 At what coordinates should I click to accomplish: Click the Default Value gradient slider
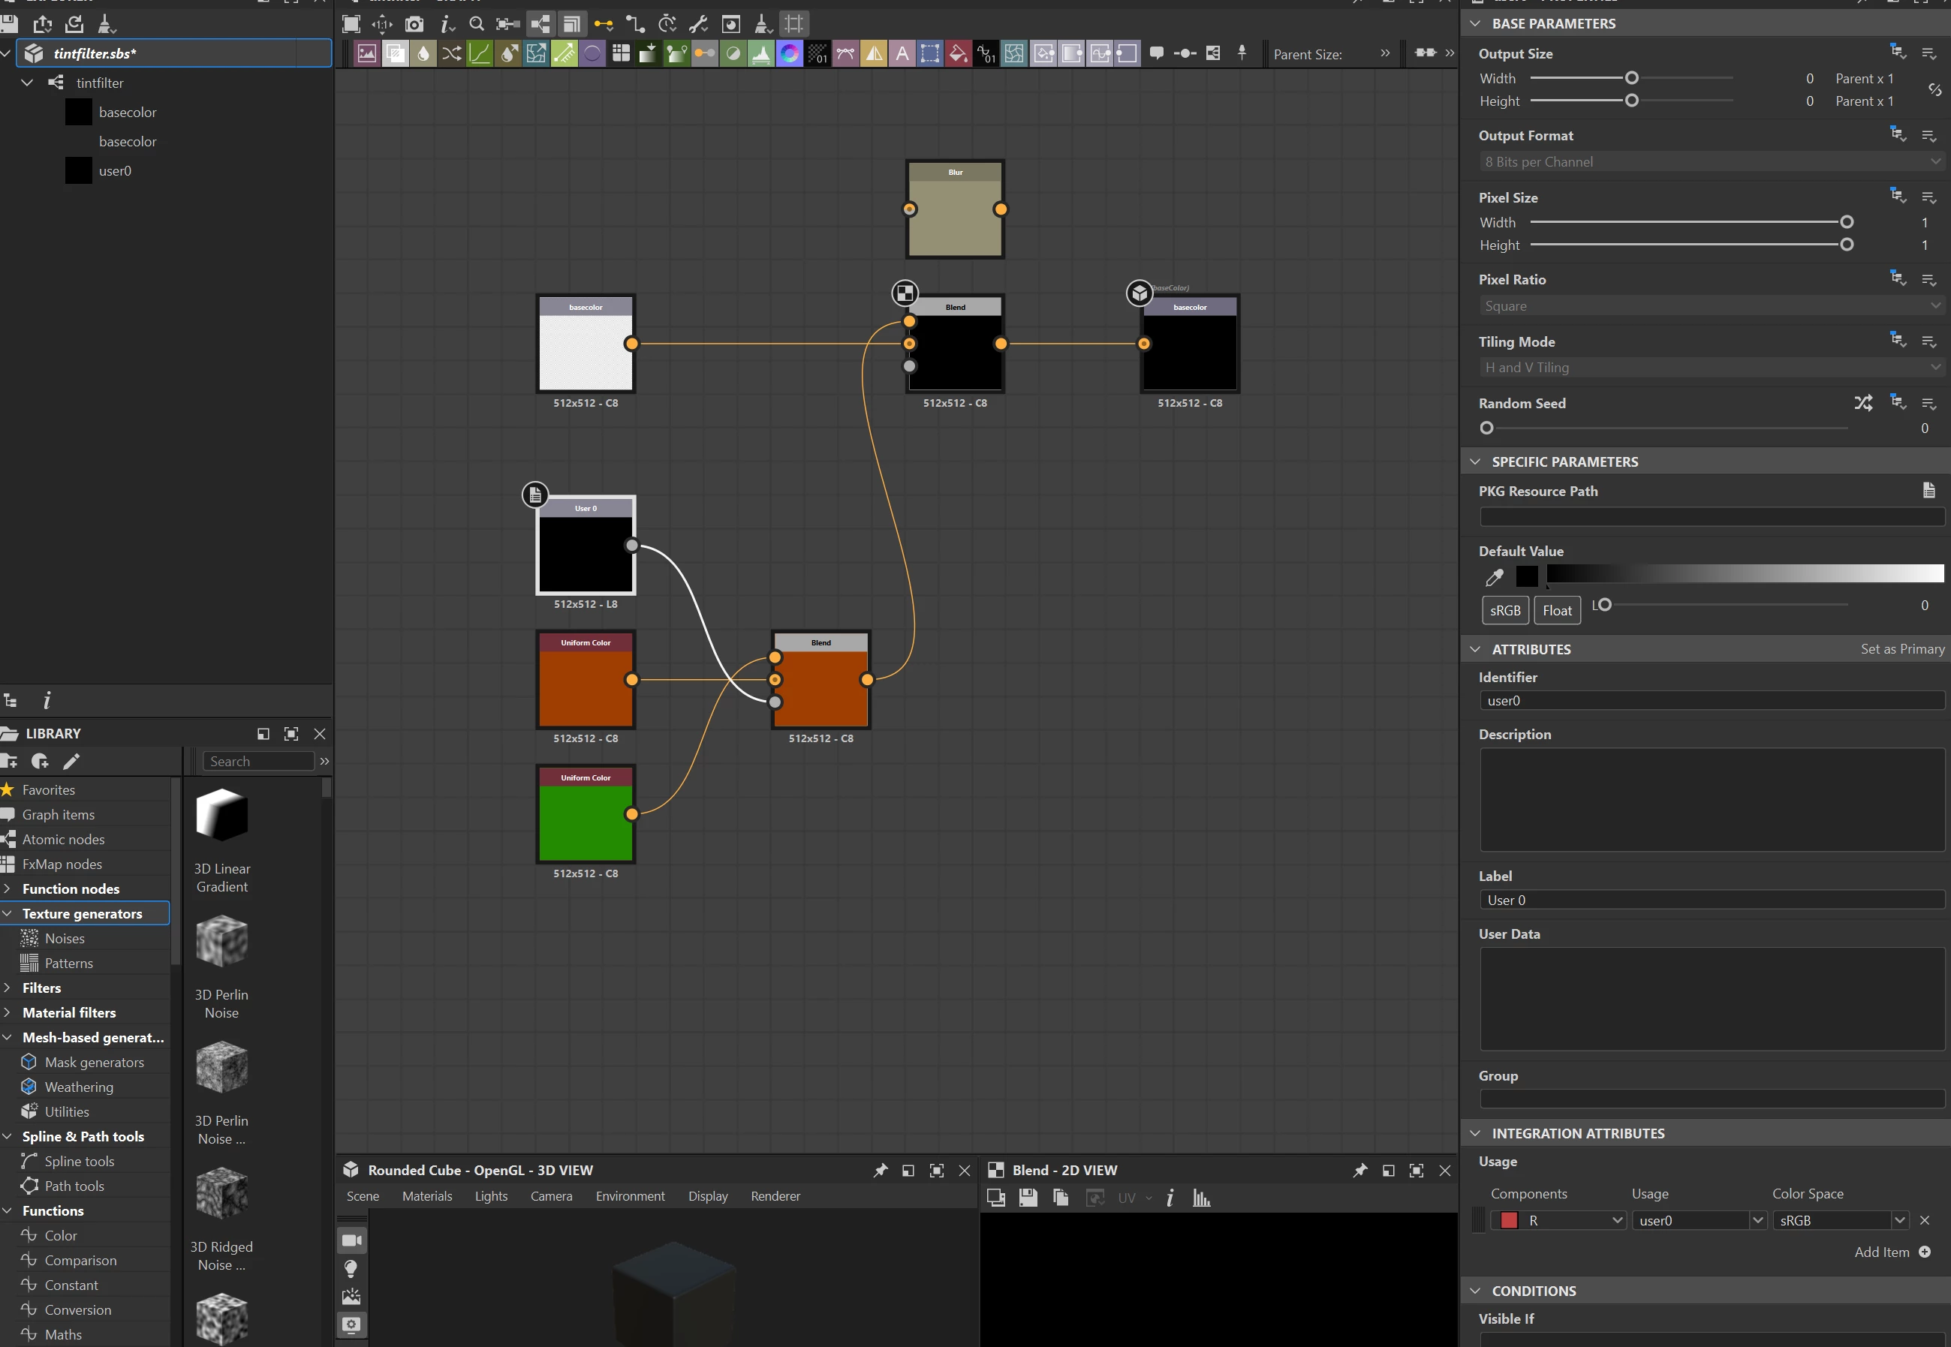click(x=1744, y=574)
